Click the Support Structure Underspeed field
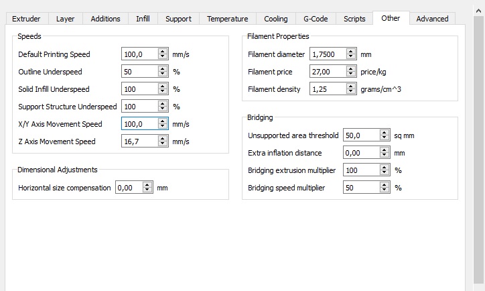 click(139, 107)
